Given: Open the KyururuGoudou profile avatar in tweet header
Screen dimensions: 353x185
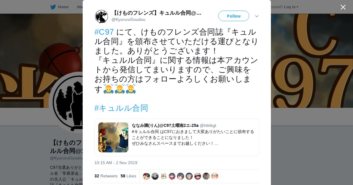Looking at the screenshot, I should click(x=101, y=16).
